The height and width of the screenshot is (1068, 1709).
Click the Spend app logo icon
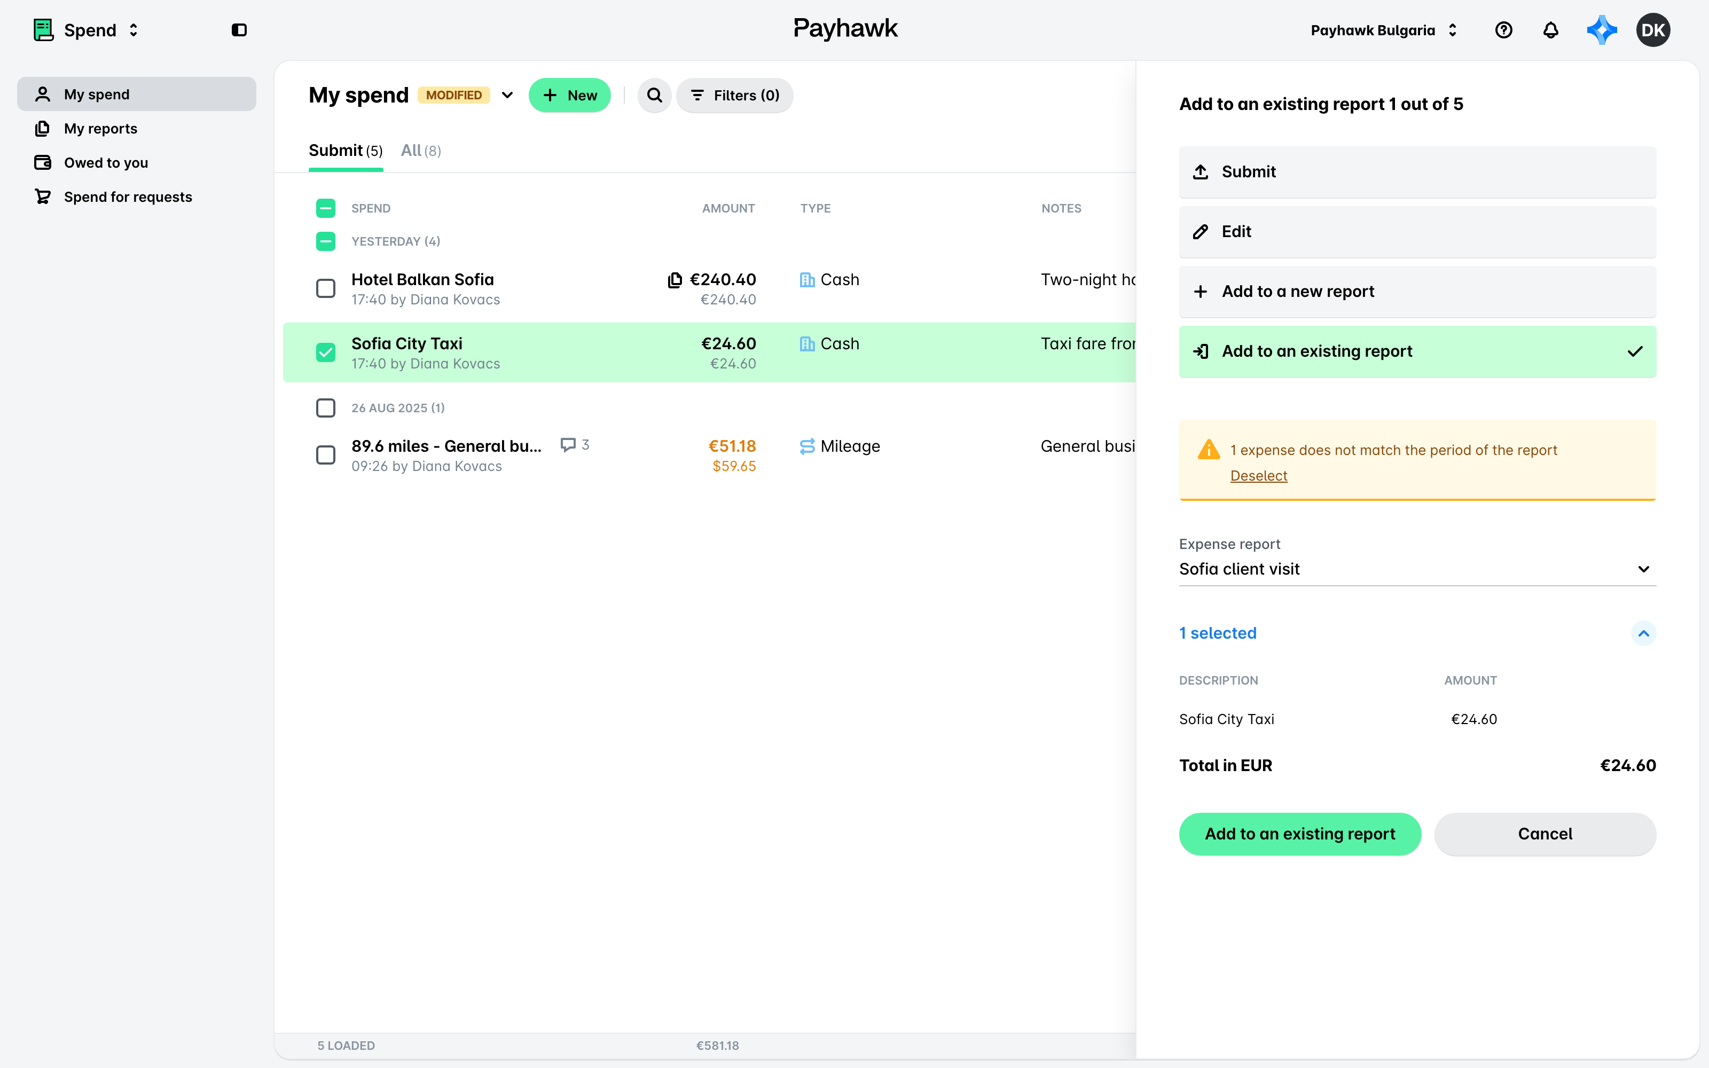(44, 30)
